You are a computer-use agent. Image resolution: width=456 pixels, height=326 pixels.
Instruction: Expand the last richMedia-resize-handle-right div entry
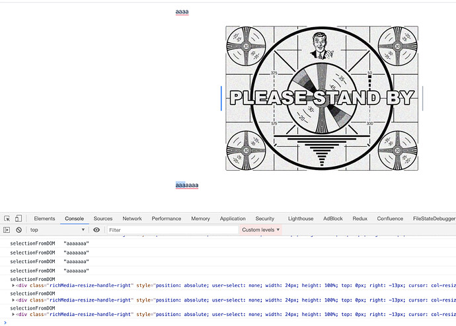[x=13, y=314]
